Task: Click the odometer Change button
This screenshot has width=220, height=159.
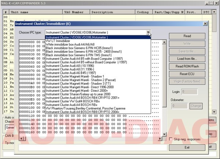Action: tap(196, 106)
